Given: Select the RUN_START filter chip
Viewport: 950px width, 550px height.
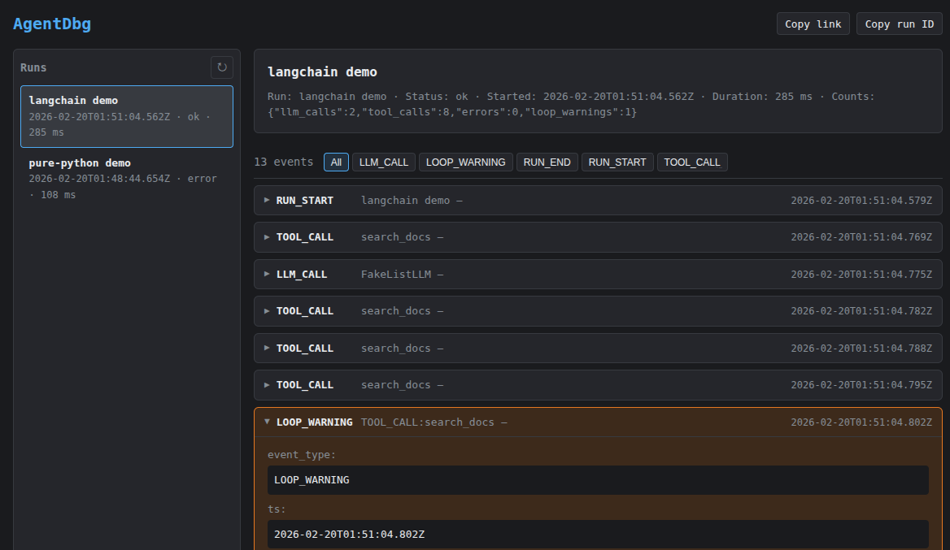Looking at the screenshot, I should click(x=617, y=162).
